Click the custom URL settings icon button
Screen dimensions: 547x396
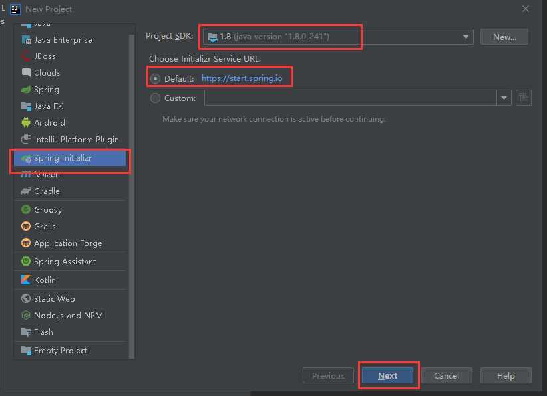pos(523,98)
